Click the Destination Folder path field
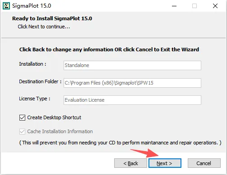Screen dimensions: 227x175 [132, 83]
